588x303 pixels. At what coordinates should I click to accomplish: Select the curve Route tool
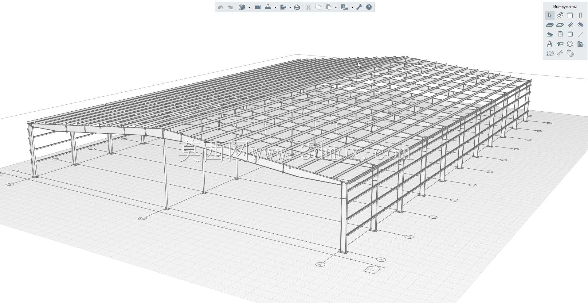[x=560, y=53]
